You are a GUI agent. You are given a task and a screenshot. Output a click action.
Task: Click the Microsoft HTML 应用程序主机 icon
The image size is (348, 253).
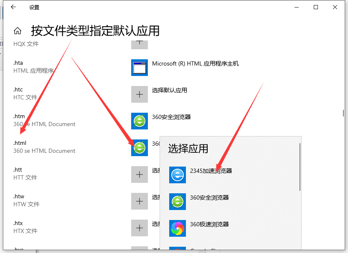tap(139, 68)
